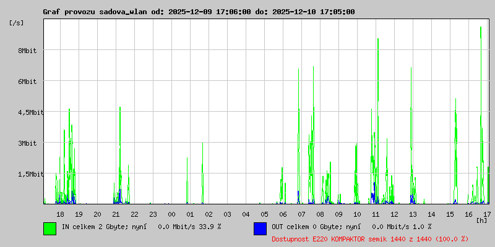
Task: Click the hour 00 x-axis label
Action: [171, 214]
